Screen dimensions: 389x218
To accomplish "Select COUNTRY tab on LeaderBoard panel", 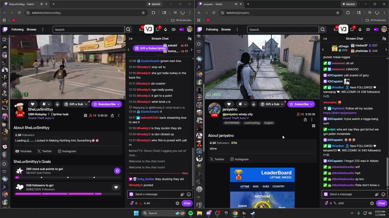I will click(278, 187).
